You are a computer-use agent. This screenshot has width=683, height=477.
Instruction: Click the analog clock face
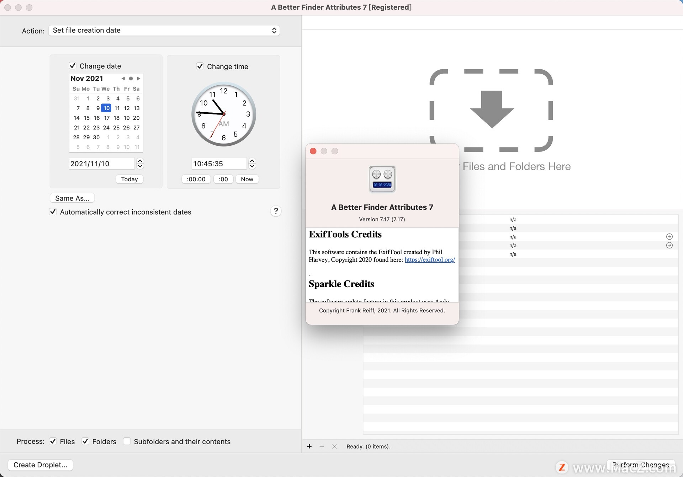click(224, 114)
